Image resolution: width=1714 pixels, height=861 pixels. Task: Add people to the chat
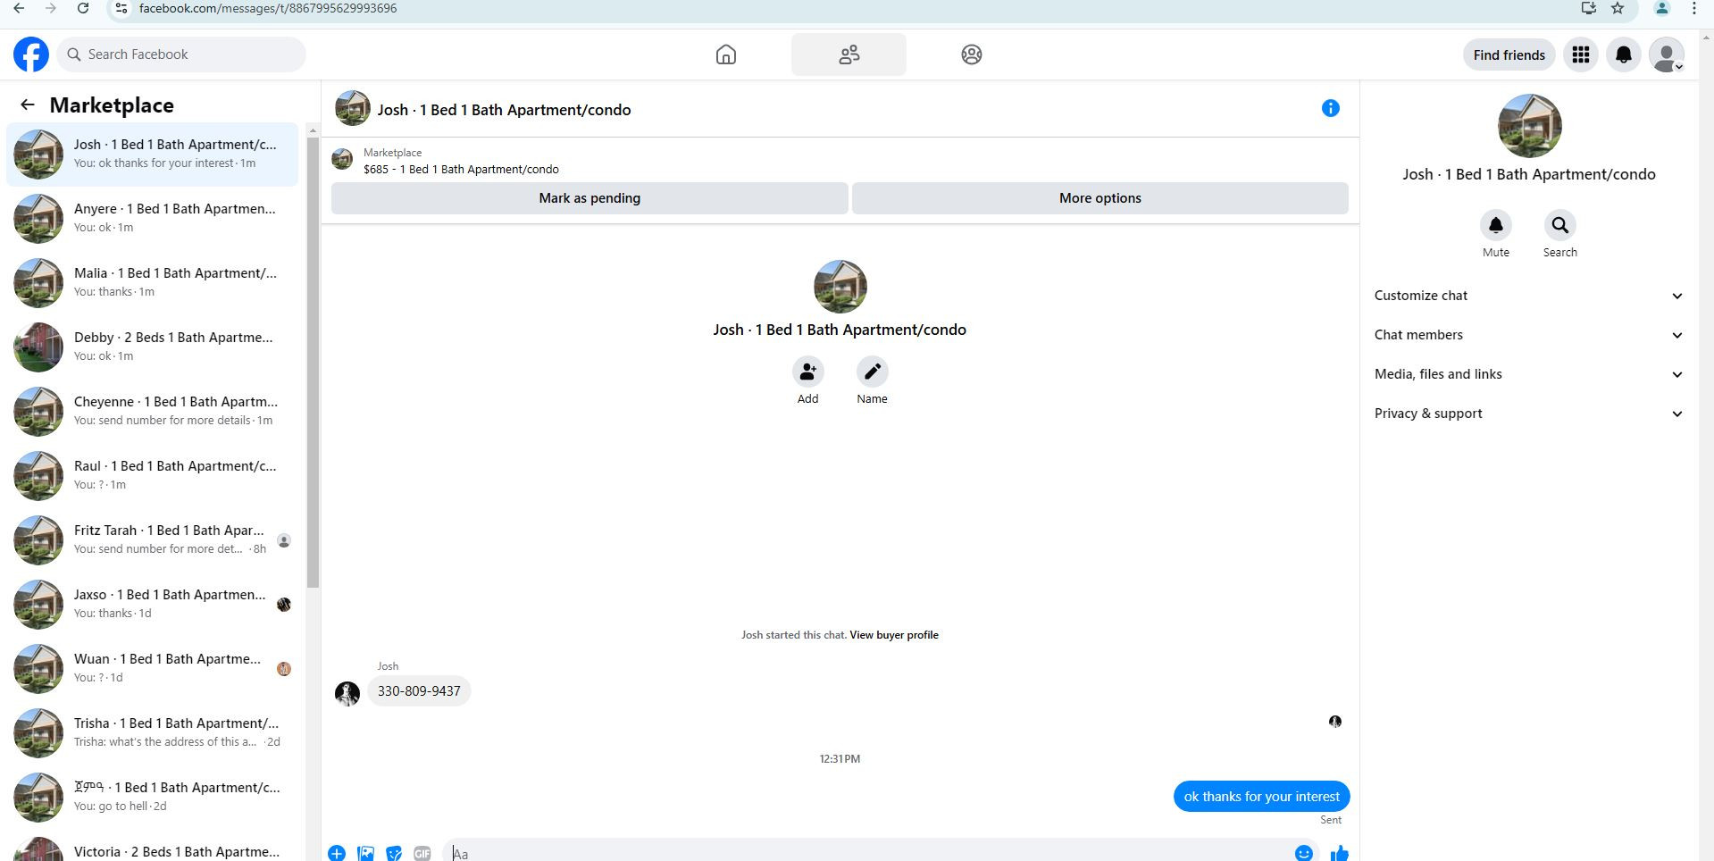pos(808,372)
